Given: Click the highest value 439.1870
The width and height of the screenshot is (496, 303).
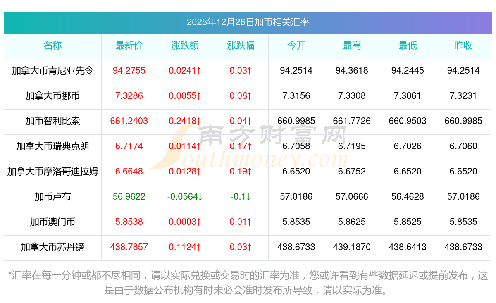Looking at the screenshot, I should 352,247.
